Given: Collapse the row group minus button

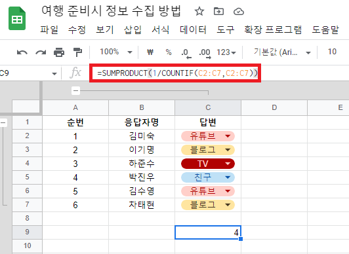Looking at the screenshot, I should point(3,123).
